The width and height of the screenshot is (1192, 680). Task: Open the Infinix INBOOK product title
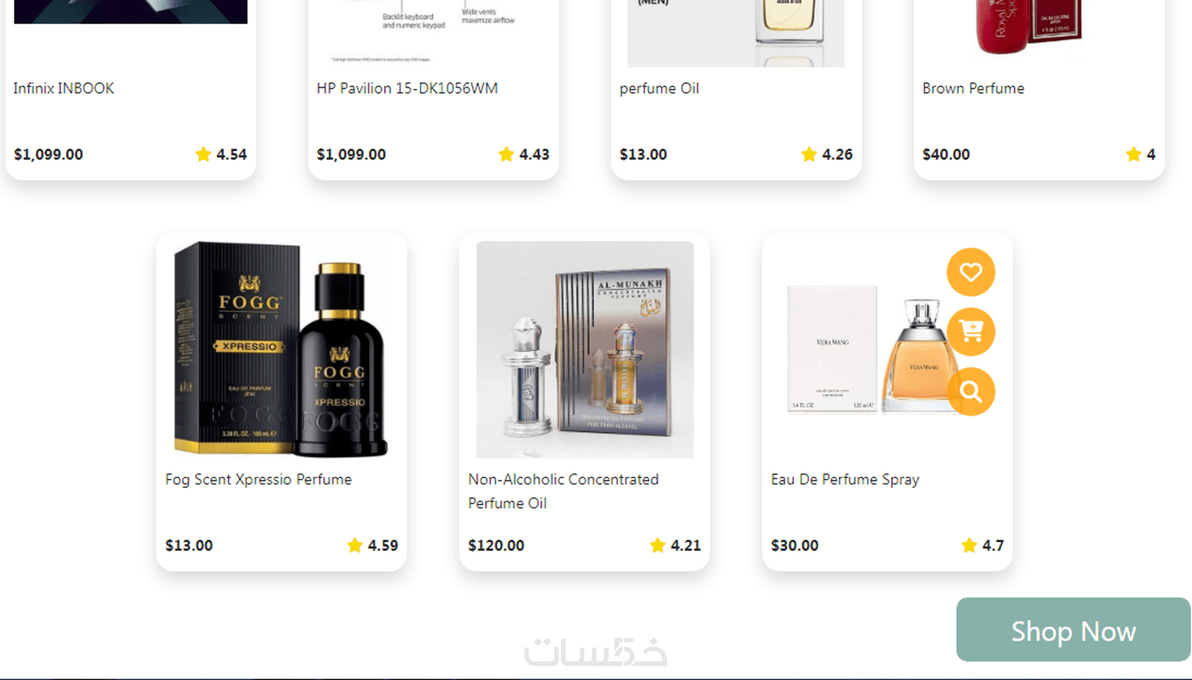coord(64,88)
